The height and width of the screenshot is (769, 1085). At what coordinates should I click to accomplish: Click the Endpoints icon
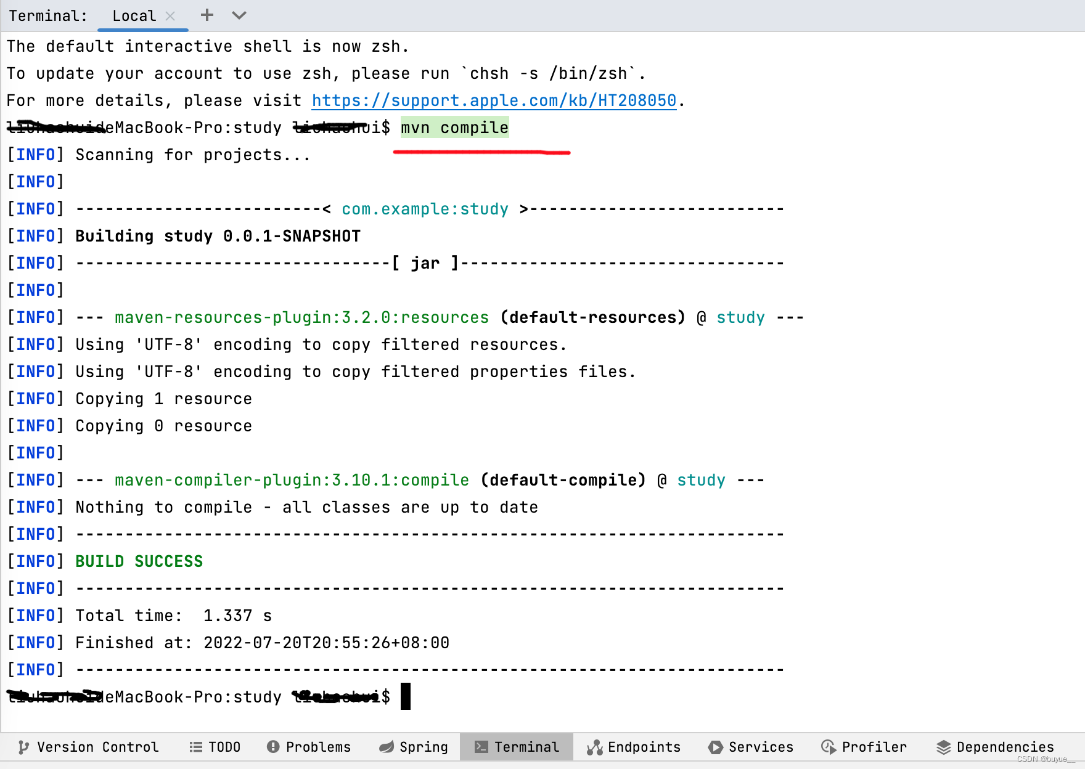coord(594,747)
